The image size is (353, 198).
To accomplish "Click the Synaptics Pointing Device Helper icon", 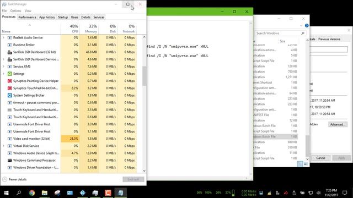I will click(x=10, y=81).
